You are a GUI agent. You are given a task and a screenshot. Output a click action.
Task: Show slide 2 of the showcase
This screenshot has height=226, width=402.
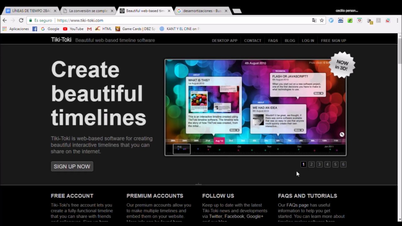click(x=311, y=164)
